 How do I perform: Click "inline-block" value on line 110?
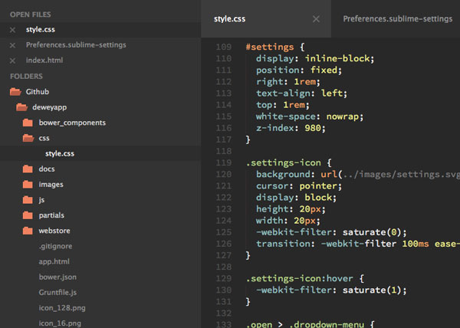pyautogui.click(x=337, y=58)
